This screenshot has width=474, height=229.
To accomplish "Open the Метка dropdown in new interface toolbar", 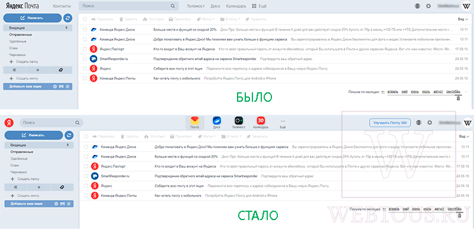I will click(x=207, y=136).
